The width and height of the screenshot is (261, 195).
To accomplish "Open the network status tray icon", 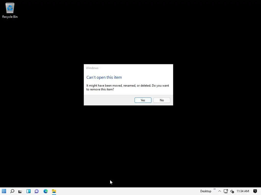I will pos(226,191).
